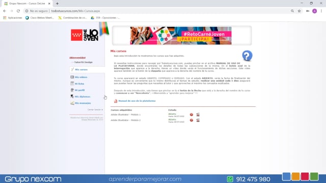326x183 pixels.
Task: Open the Aplicaciones bookmarks shortcut
Action: 13,18
